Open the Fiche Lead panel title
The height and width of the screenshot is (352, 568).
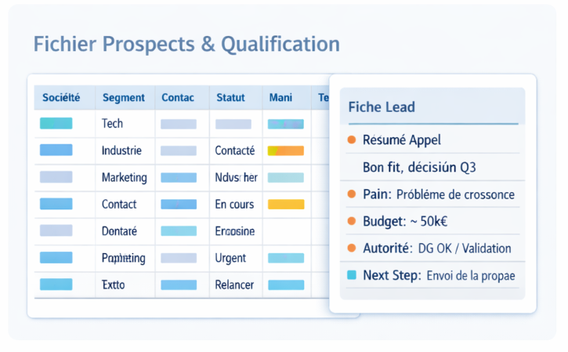(382, 107)
